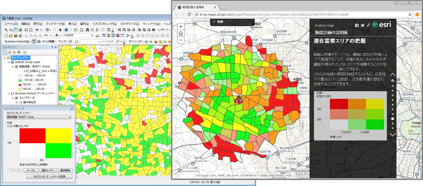Reload the browser page

pyautogui.click(x=190, y=14)
